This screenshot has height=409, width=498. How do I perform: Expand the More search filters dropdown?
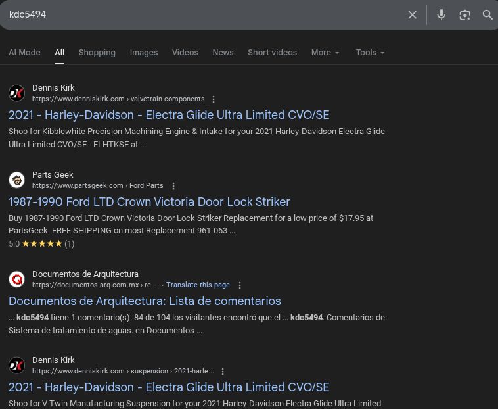[x=325, y=53]
